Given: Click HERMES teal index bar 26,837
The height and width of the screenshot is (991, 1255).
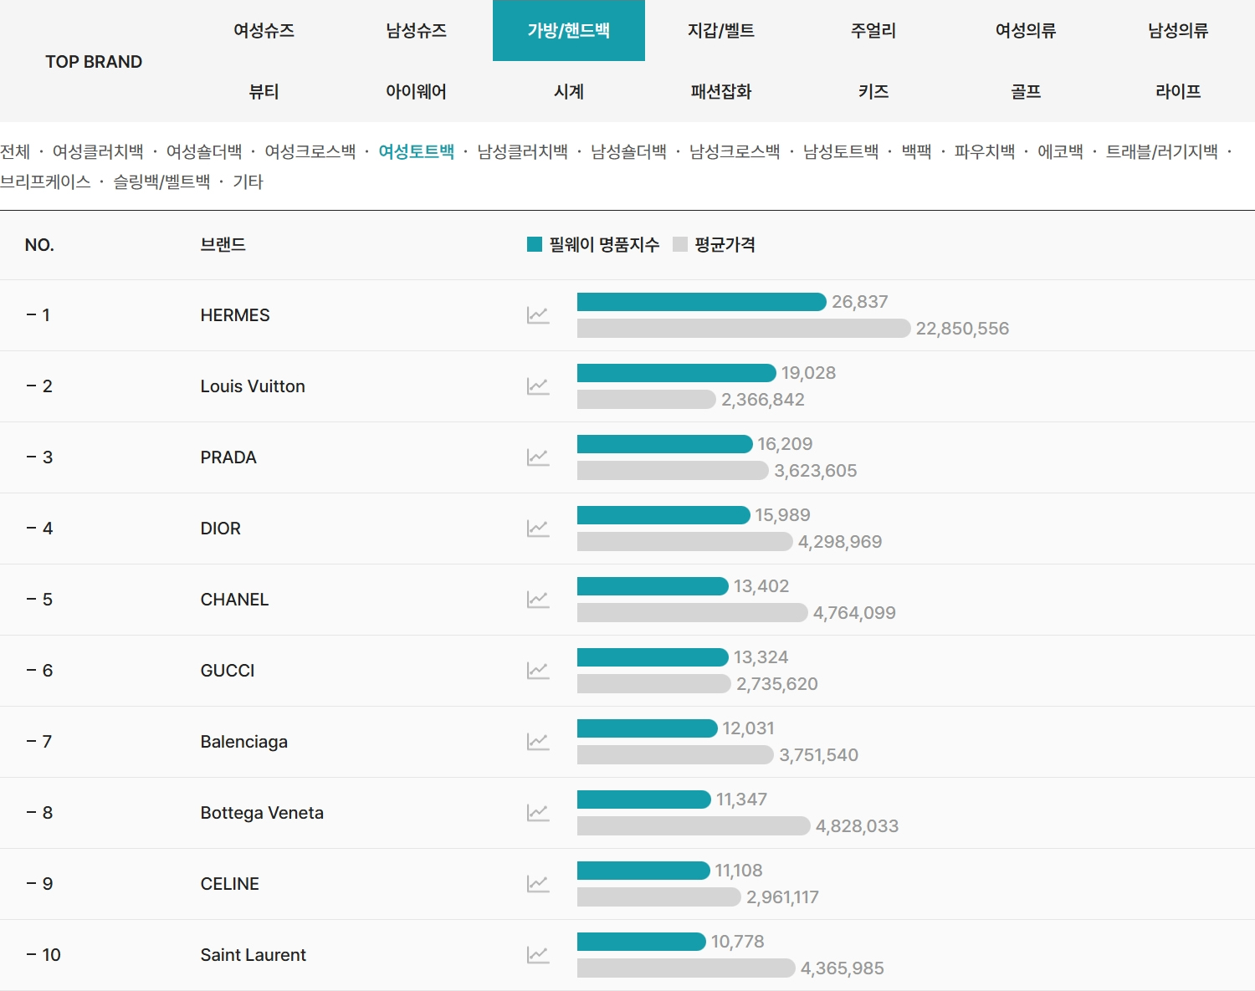Looking at the screenshot, I should click(702, 302).
